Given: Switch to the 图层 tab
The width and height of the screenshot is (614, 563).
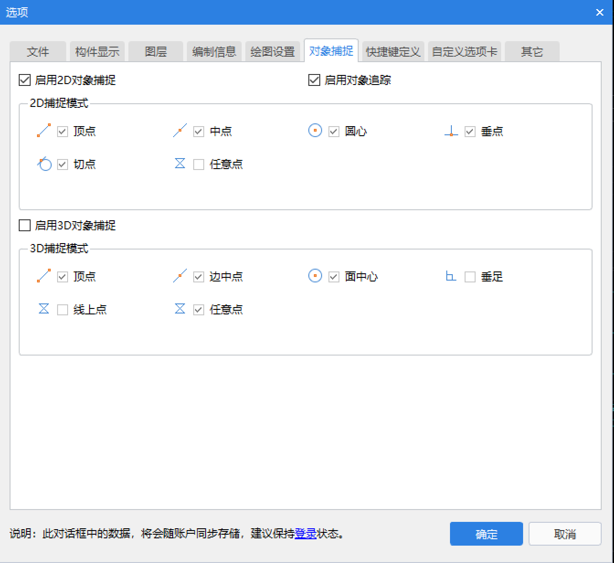Looking at the screenshot, I should click(x=156, y=52).
